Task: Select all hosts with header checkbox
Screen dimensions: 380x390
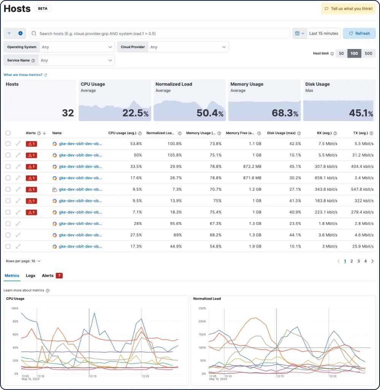Action: pos(8,133)
